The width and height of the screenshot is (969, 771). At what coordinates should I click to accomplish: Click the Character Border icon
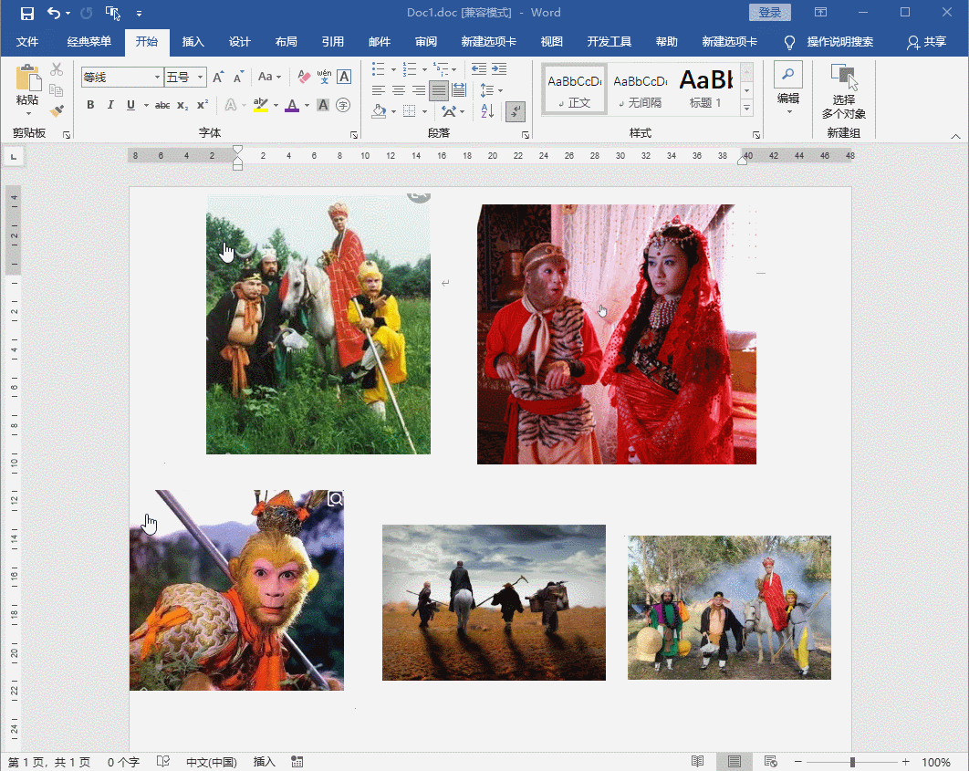click(x=344, y=77)
